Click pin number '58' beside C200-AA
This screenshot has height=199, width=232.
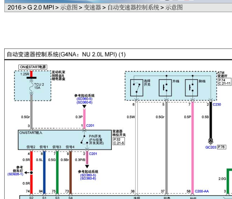(x=189, y=191)
